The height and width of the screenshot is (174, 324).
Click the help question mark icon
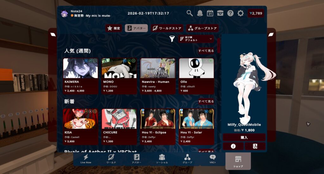[230, 13]
